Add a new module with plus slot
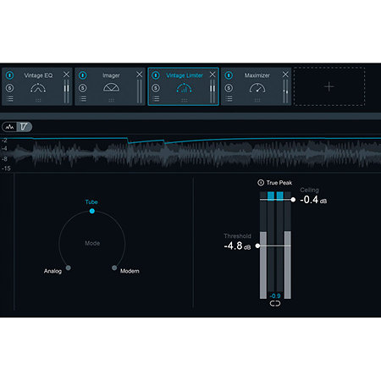This screenshot has width=381, height=381. pyautogui.click(x=329, y=86)
